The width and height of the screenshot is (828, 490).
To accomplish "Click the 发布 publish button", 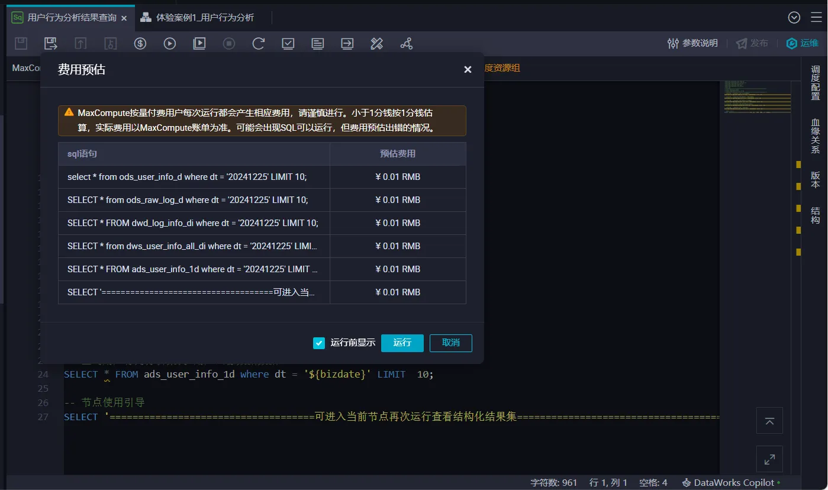I will 752,43.
